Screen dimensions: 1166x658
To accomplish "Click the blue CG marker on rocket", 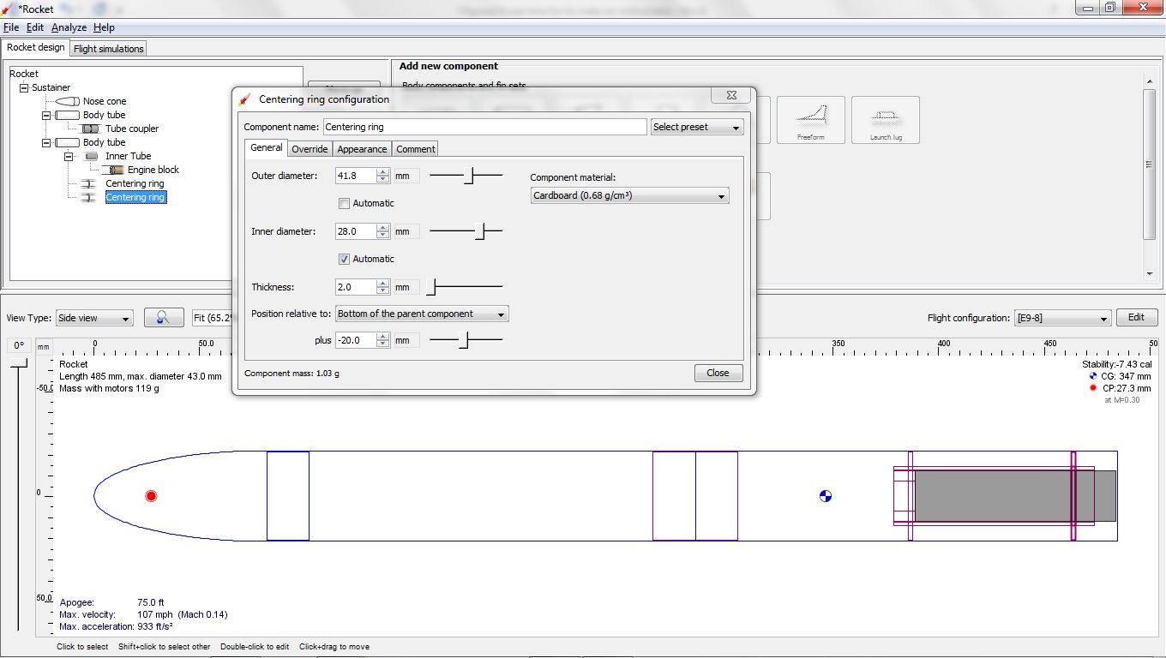I will pyautogui.click(x=825, y=496).
